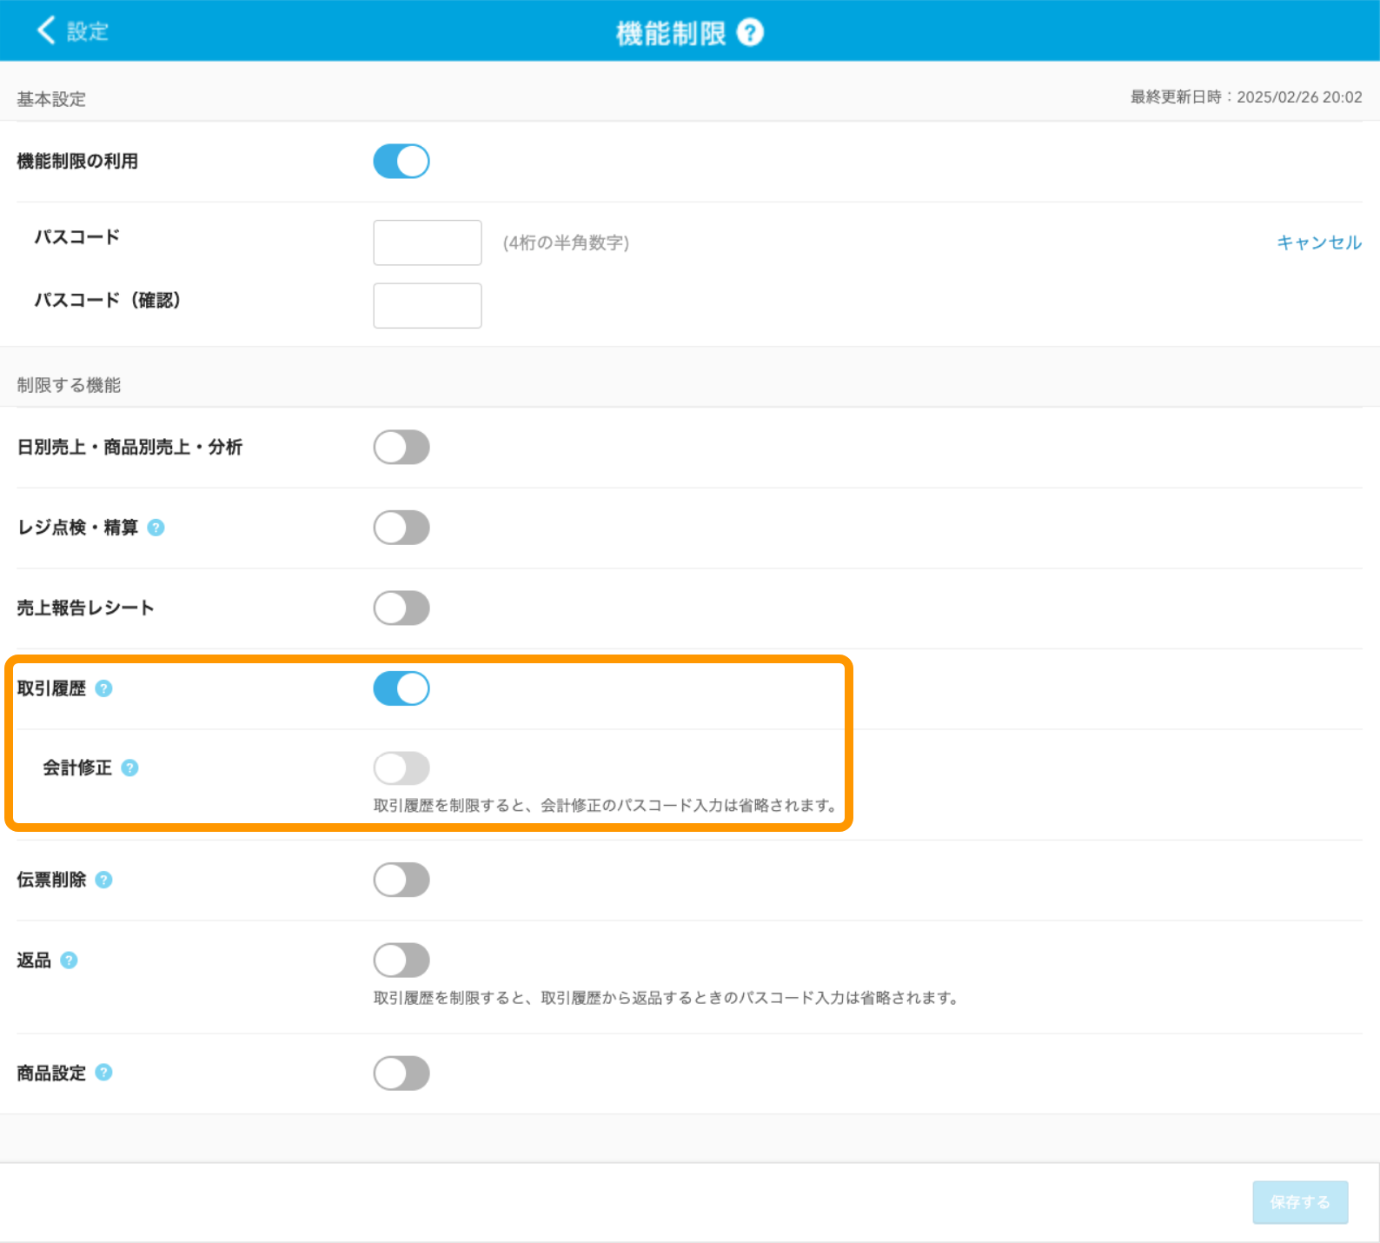Click the 制限する機能 section header
Viewport: 1380px width, 1243px height.
tap(69, 385)
